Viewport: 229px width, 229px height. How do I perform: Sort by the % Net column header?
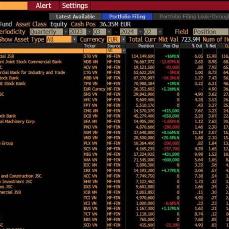click(x=211, y=46)
